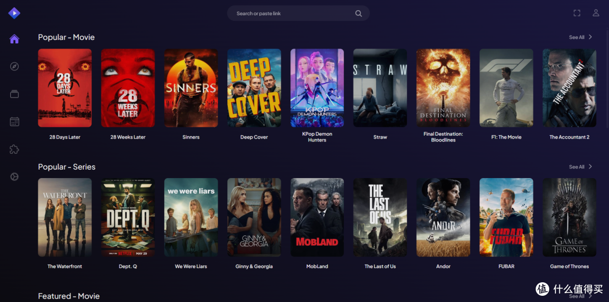This screenshot has width=609, height=302.
Task: Open the Calendar icon in sidebar
Action: tap(14, 122)
